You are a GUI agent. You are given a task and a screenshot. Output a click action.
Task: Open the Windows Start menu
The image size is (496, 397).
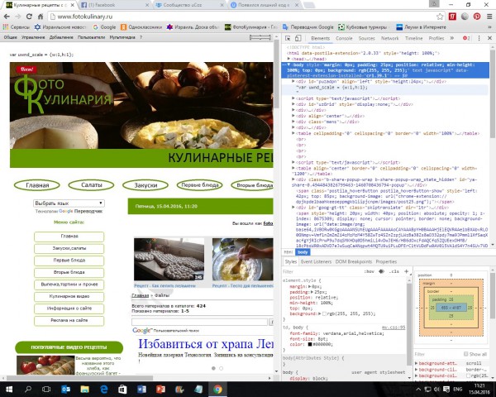pyautogui.click(x=9, y=389)
